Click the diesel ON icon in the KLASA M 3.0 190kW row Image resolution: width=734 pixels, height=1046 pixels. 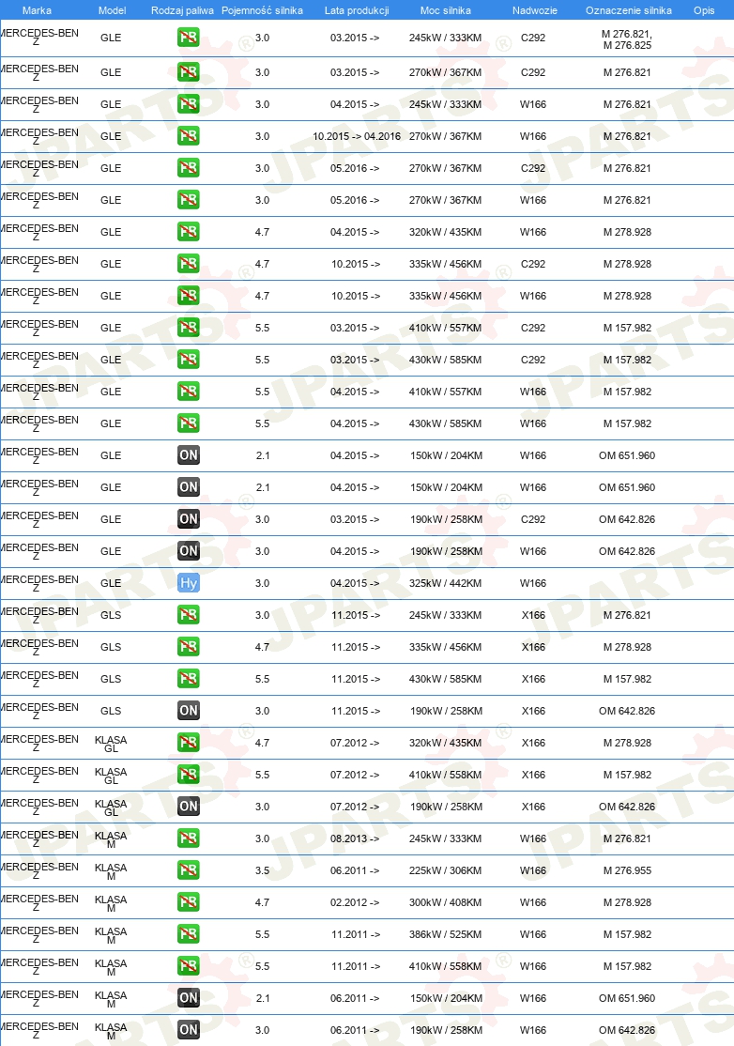tap(189, 1030)
